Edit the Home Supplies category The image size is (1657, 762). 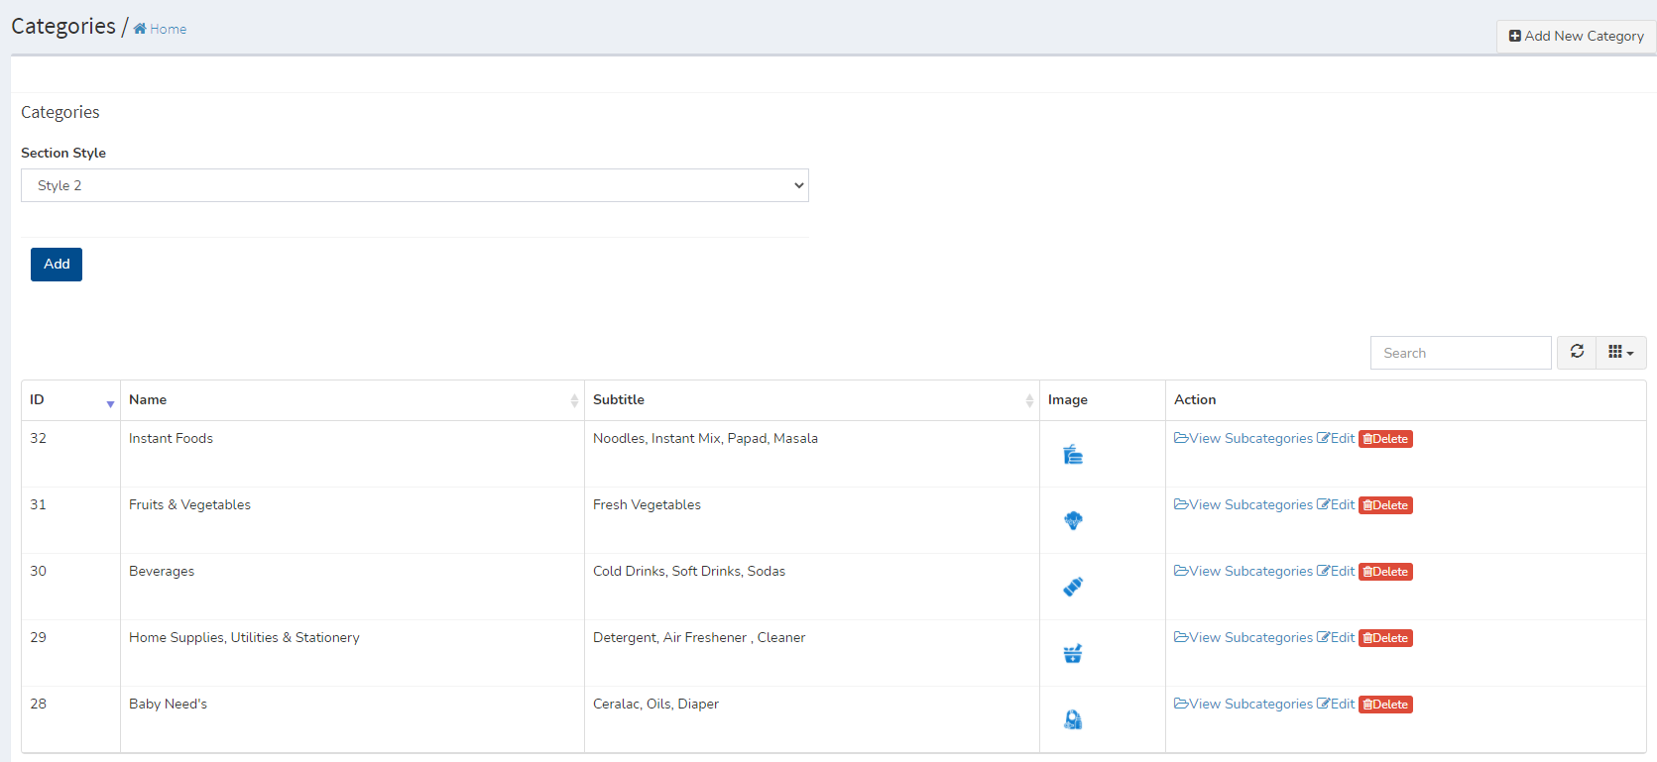[1336, 638]
